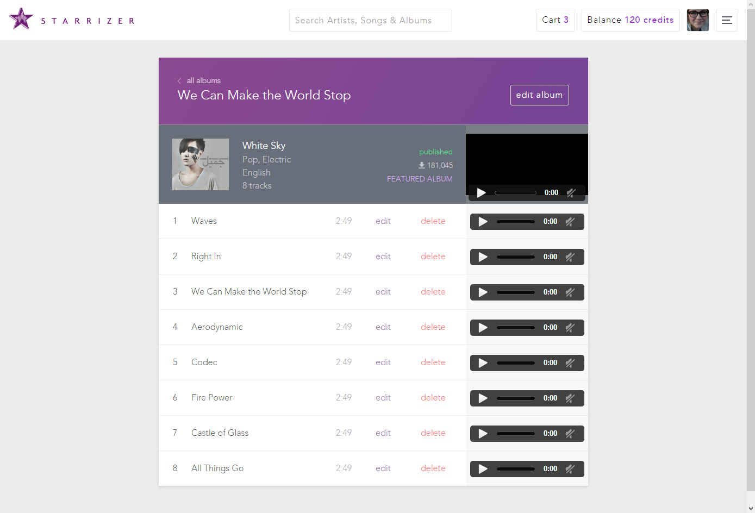The width and height of the screenshot is (755, 513).
Task: Focus the Search Artists, Songs & Albums field
Action: 371,20
